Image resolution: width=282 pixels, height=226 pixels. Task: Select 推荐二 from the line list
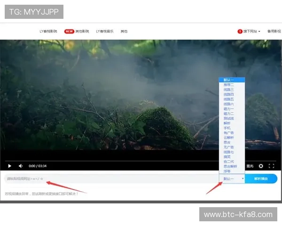pos(229,84)
